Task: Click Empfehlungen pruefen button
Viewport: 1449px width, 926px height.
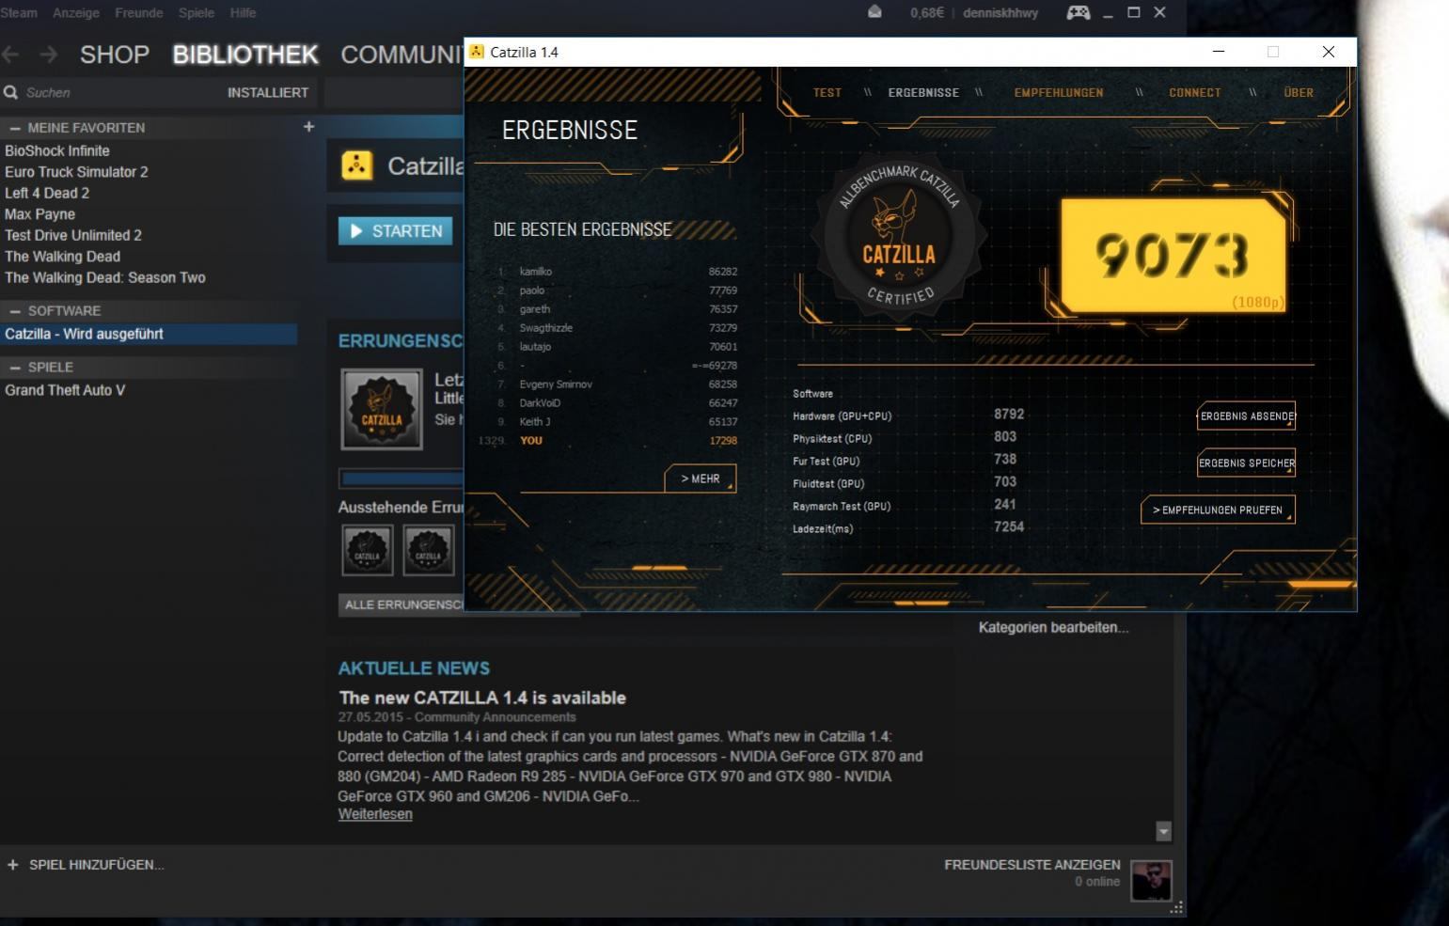Action: [x=1218, y=510]
